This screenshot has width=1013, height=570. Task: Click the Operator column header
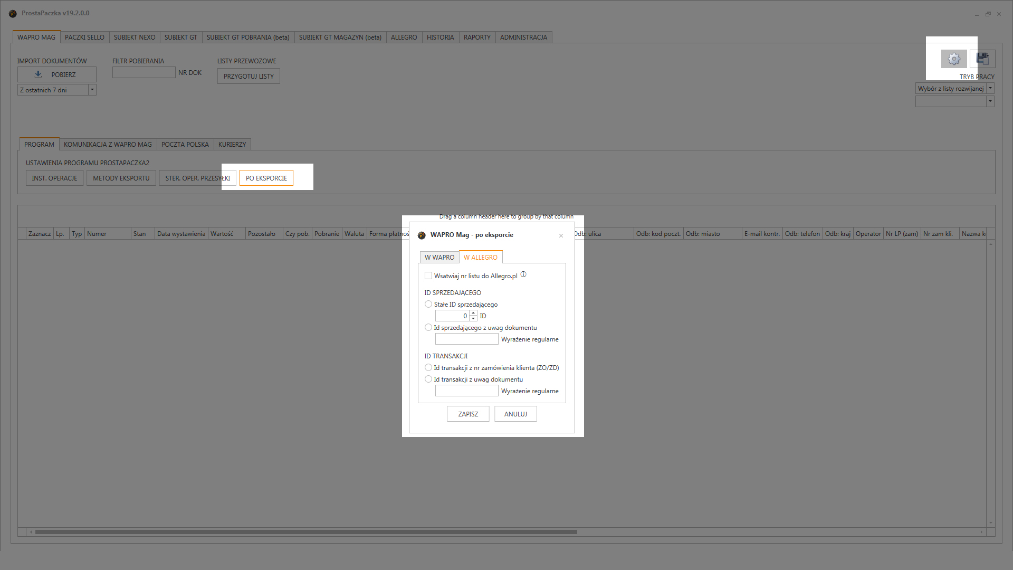click(868, 234)
